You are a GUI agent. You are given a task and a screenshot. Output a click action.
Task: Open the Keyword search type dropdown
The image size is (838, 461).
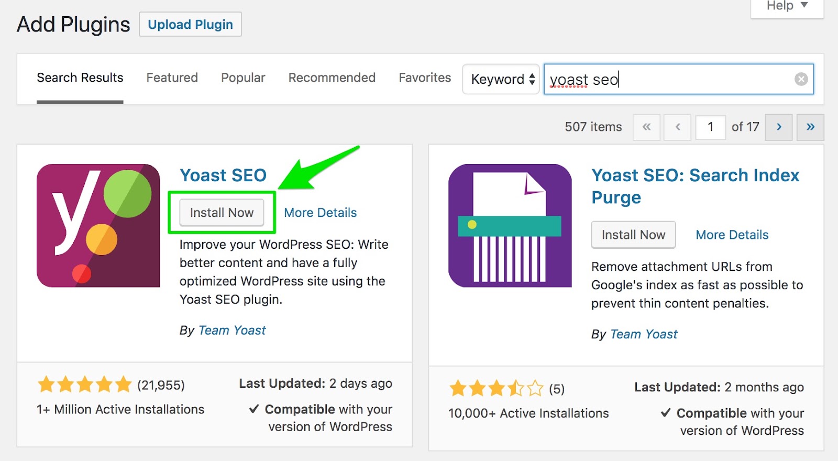pyautogui.click(x=501, y=79)
